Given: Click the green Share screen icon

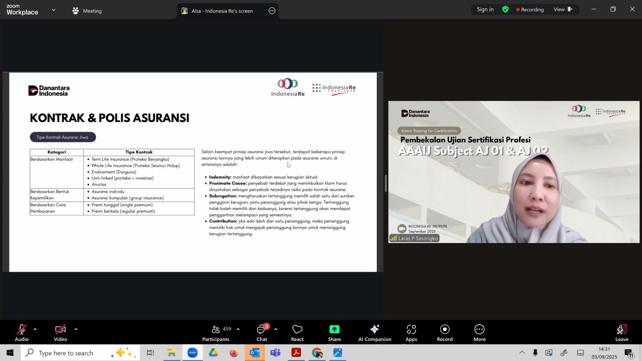Looking at the screenshot, I should [334, 329].
